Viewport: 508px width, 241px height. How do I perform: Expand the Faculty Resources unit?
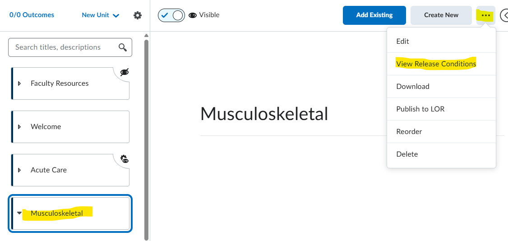pyautogui.click(x=19, y=83)
